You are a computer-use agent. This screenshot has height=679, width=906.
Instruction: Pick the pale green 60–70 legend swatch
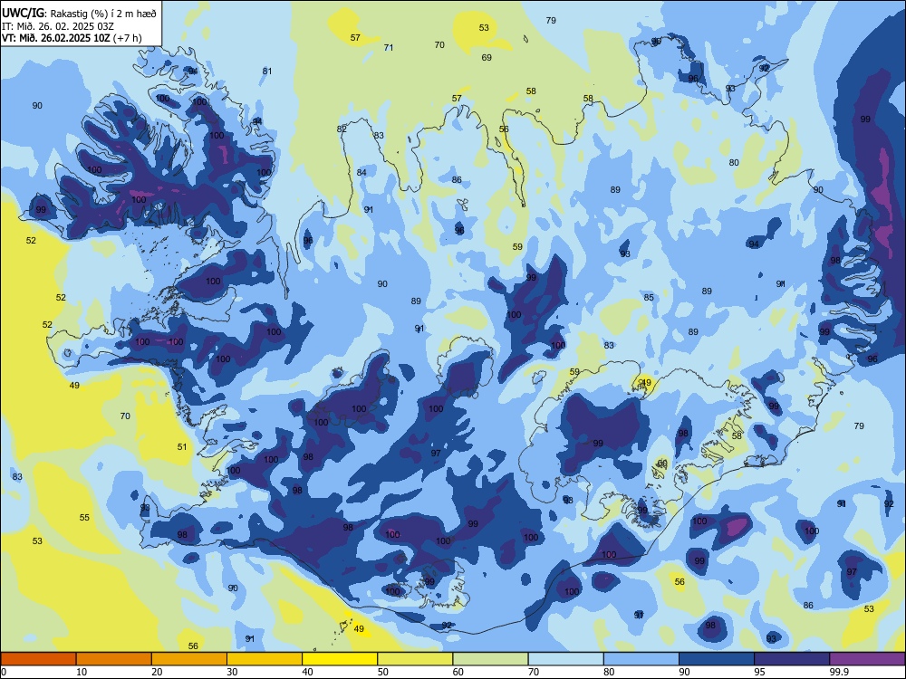[x=490, y=659]
